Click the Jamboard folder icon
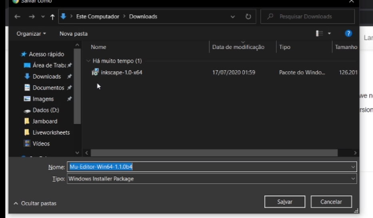Screen dimensions: 373x218 pos(27,121)
